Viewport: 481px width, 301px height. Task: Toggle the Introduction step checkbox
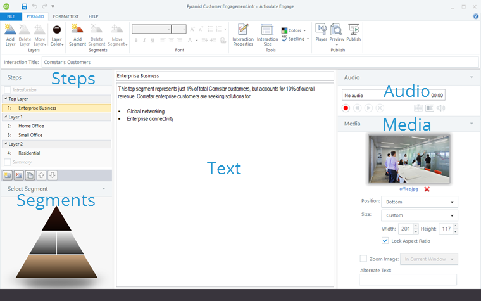click(8, 90)
